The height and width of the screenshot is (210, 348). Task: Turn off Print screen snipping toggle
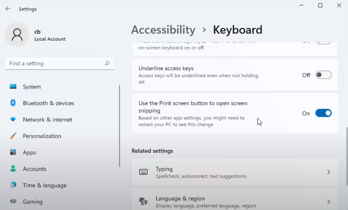click(x=323, y=113)
